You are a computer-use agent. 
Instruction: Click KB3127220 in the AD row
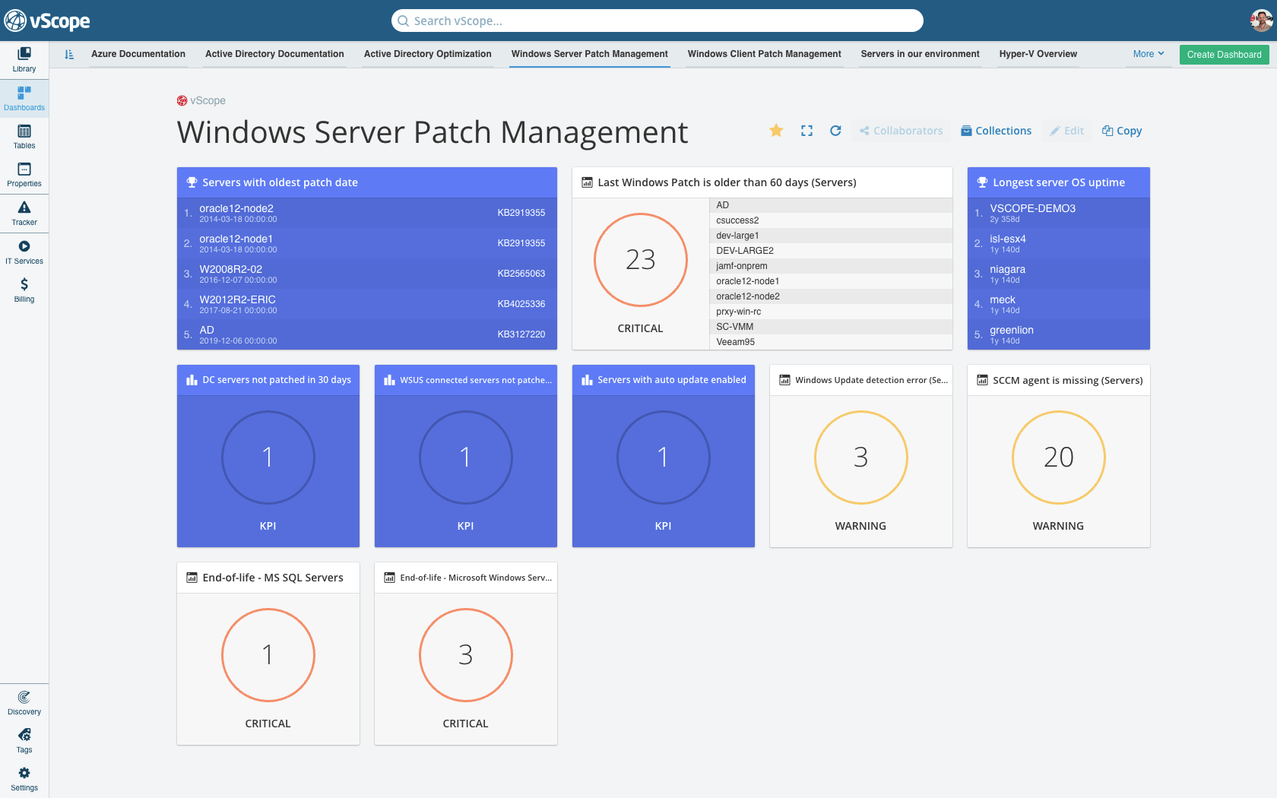coord(521,334)
